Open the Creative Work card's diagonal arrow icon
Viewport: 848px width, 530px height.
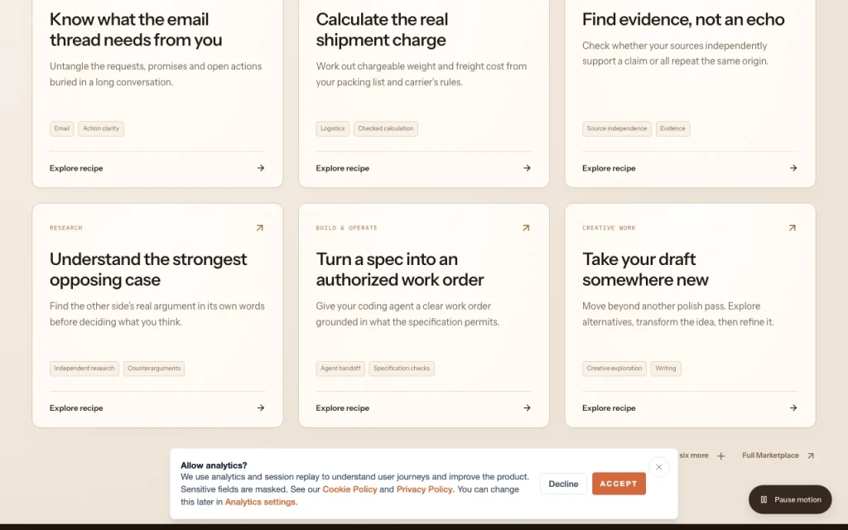click(793, 229)
